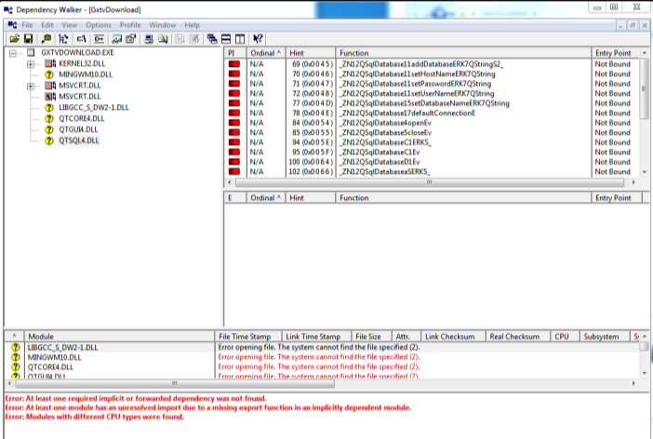This screenshot has height=439, width=653.
Task: Click the Save toolbar icon
Action: (29, 39)
